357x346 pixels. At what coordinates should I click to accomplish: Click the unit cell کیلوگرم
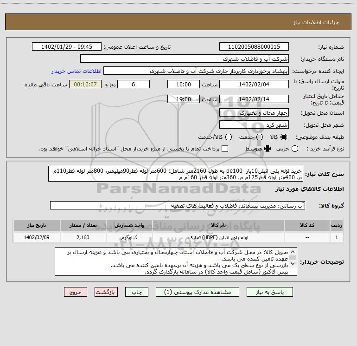pos(129,237)
